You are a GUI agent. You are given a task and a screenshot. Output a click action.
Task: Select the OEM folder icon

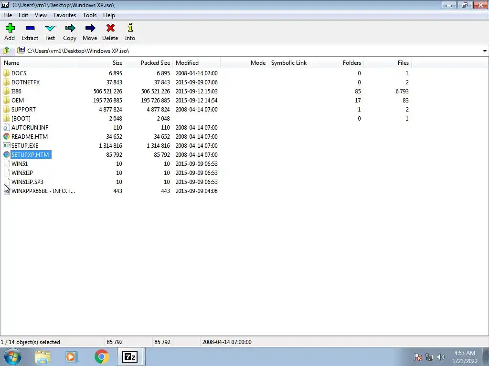pos(7,100)
